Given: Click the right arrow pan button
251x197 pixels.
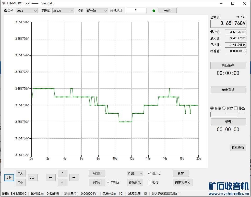Looking at the screenshot, I should coord(74,178).
